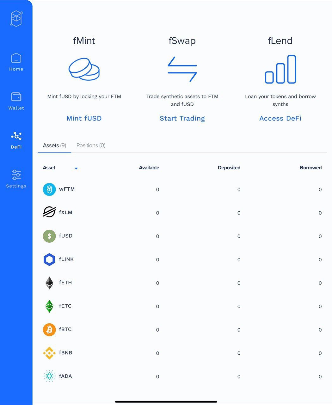Click the Asset column header
332x405 pixels.
[49, 168]
